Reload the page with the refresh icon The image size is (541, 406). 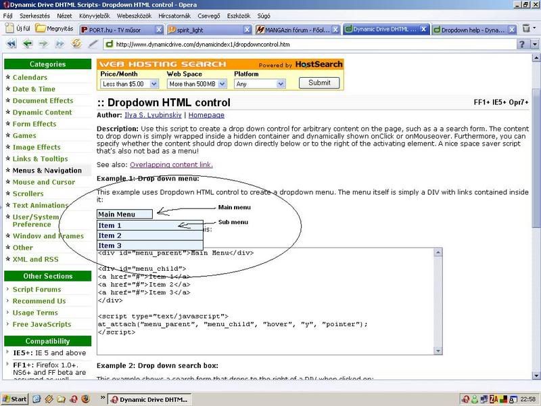76,43
